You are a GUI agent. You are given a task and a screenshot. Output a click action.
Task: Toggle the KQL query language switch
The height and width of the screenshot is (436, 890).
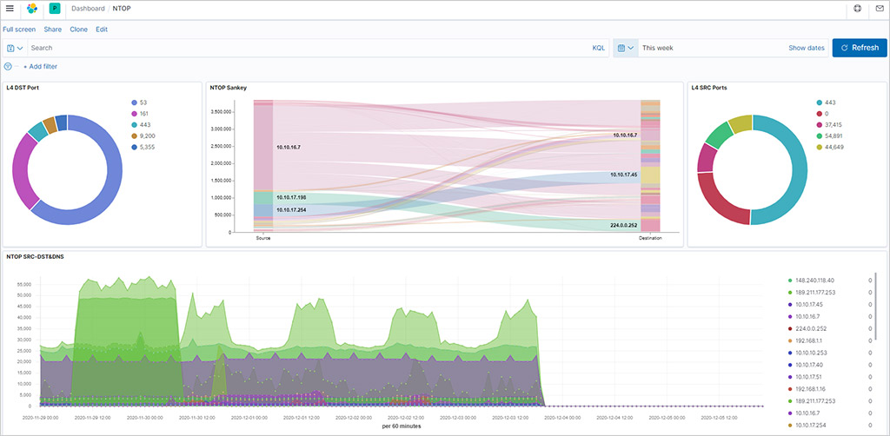[x=598, y=48]
